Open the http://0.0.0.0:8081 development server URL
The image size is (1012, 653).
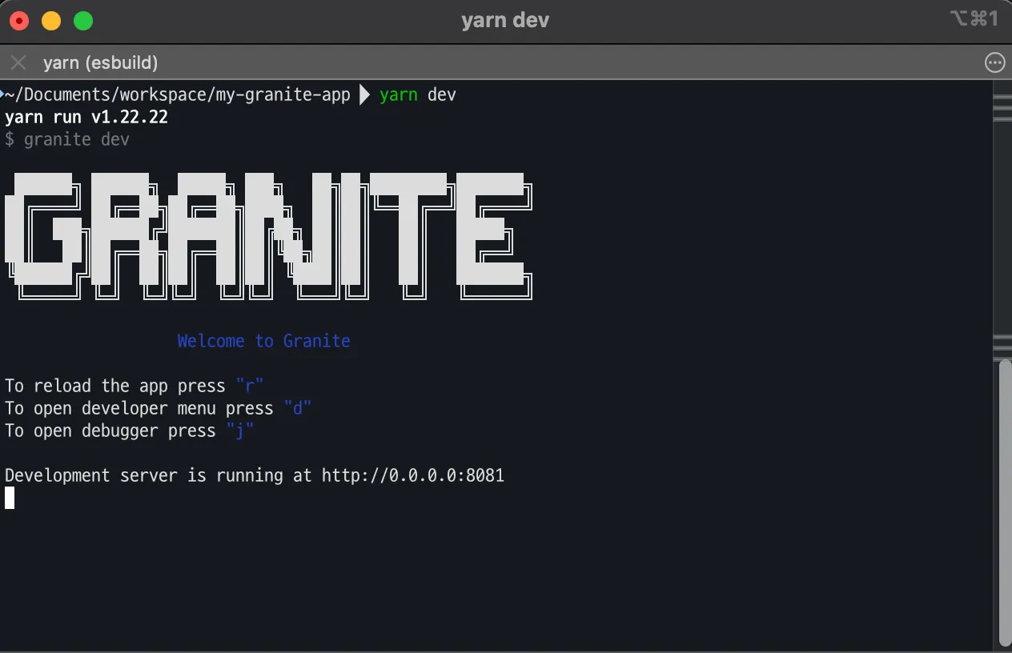click(413, 475)
